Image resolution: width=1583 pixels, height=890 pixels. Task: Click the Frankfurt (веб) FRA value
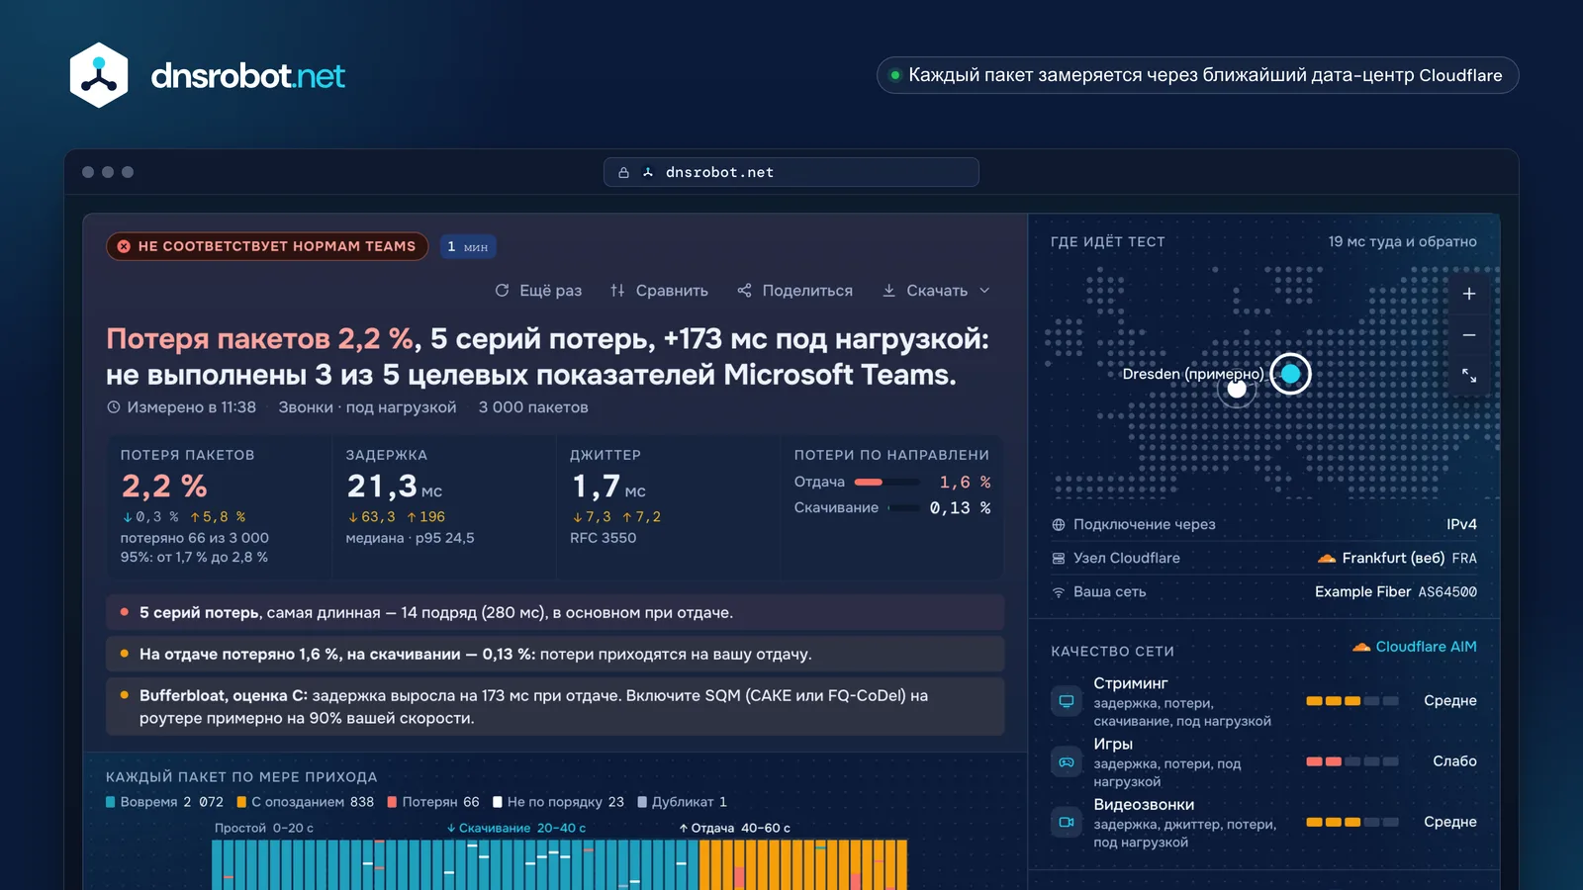1397,559
